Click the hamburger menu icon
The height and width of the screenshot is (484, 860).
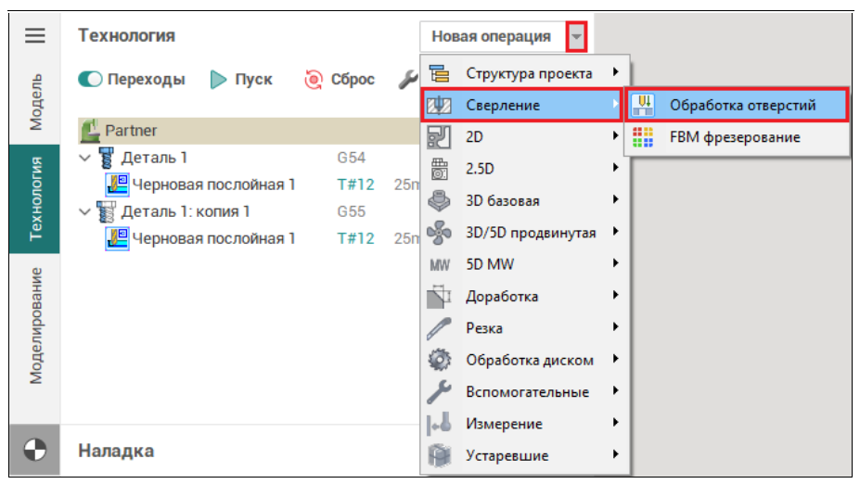[x=34, y=36]
